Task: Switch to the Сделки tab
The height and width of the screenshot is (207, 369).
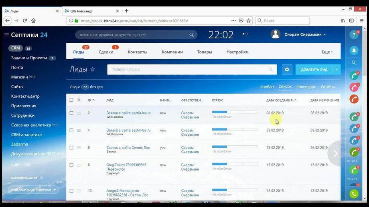Action: (106, 52)
